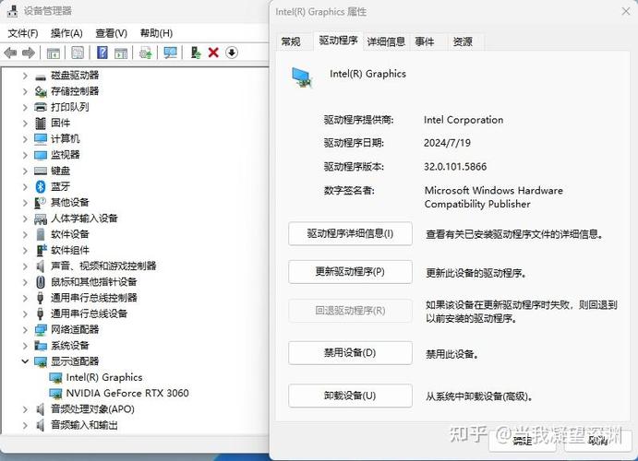The height and width of the screenshot is (461, 638).
Task: Click the monitor icon beside 监视器
Action: point(41,155)
